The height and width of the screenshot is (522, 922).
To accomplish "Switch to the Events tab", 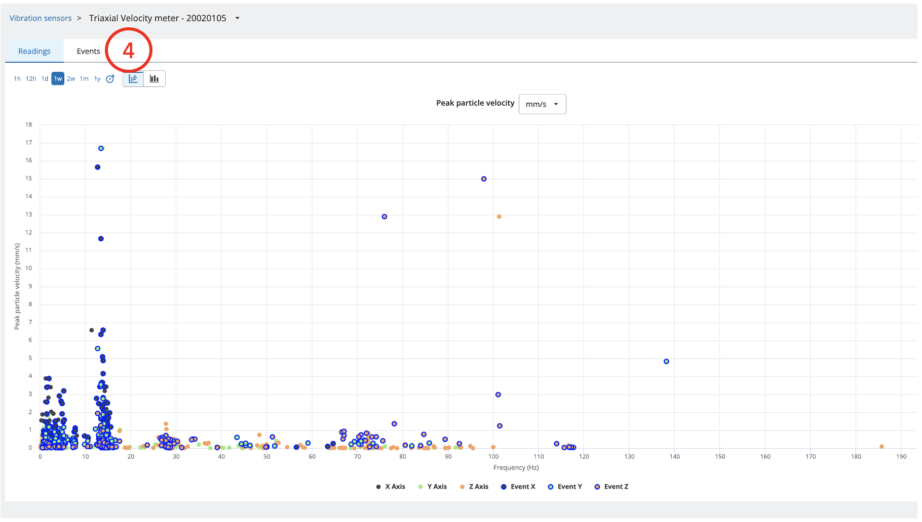I will pyautogui.click(x=88, y=52).
